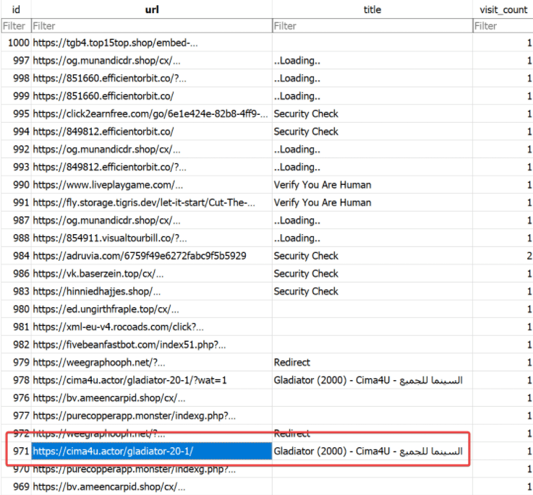Sort by the visit_count column header

503,9
